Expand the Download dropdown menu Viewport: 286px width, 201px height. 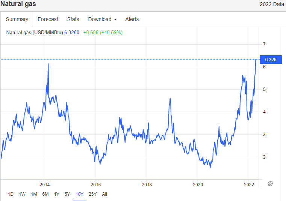[102, 19]
